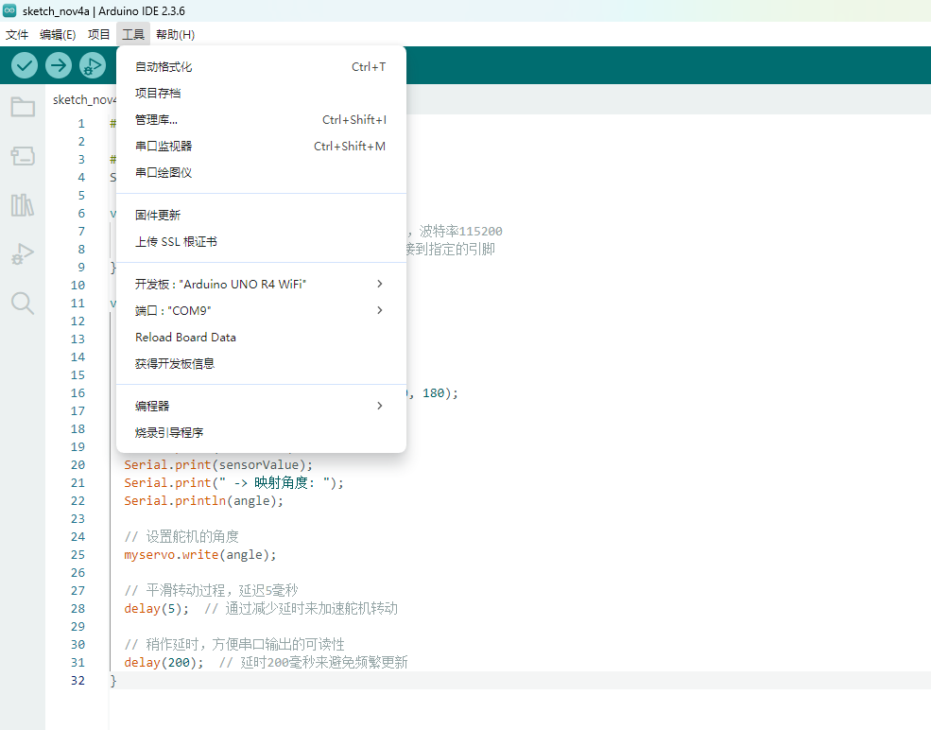Click the delay(5); statement
The image size is (931, 730).
click(x=156, y=609)
